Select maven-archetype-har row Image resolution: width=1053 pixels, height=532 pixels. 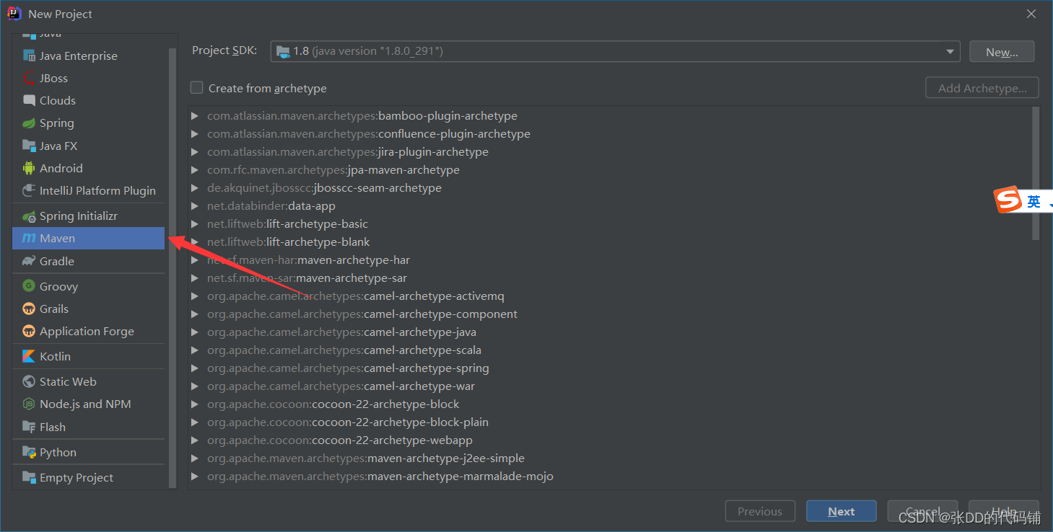[611, 260]
